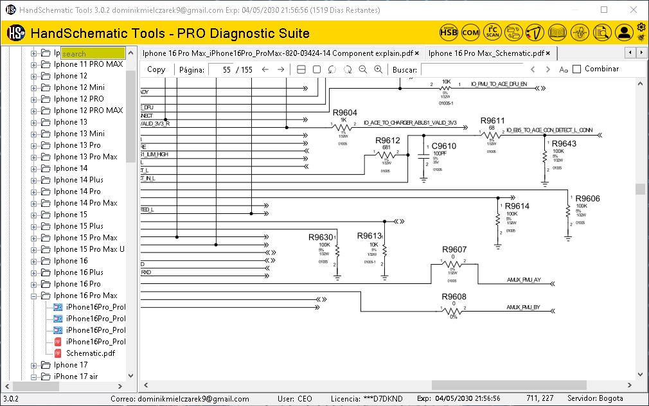The image size is (649, 406).
Task: Click User: CEO status text
Action: coord(294,399)
